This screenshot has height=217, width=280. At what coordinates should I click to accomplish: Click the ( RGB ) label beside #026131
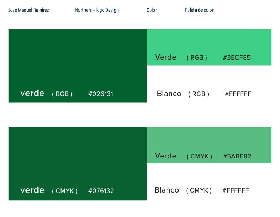click(x=62, y=94)
